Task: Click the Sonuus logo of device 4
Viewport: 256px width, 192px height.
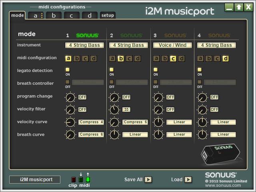Action: [x=219, y=35]
